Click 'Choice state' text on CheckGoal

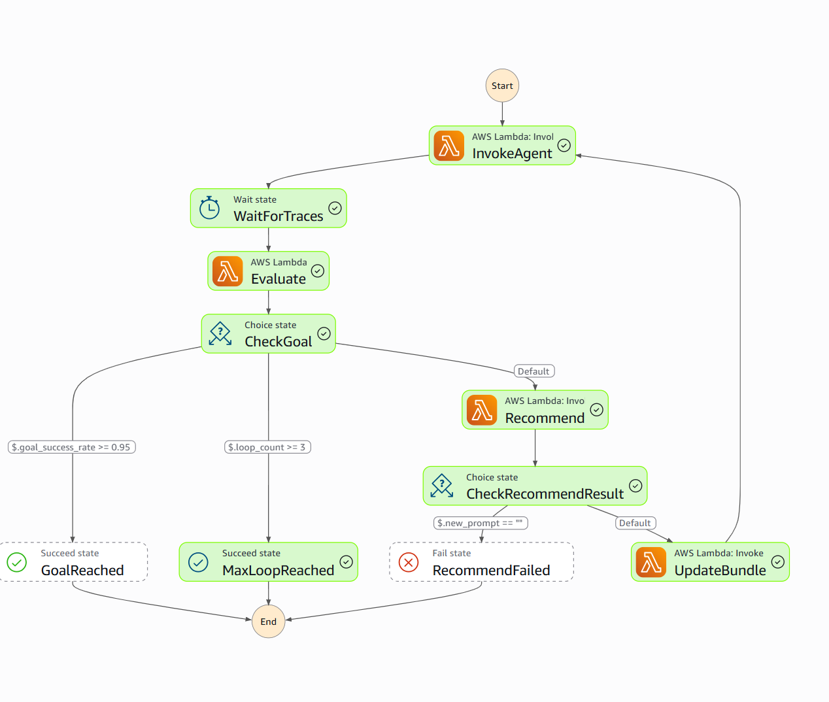270,325
